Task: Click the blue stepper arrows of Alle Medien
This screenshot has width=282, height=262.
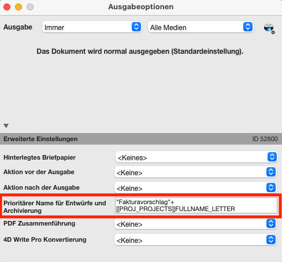Action: coord(248,27)
